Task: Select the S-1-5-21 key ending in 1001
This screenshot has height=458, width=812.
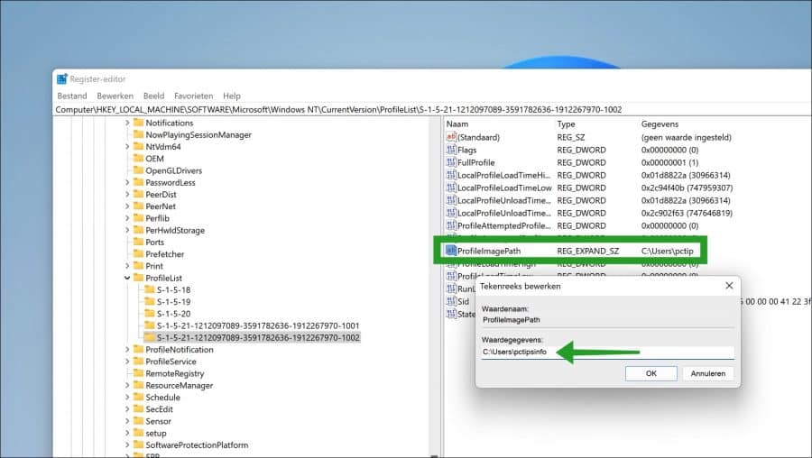Action: [258, 325]
